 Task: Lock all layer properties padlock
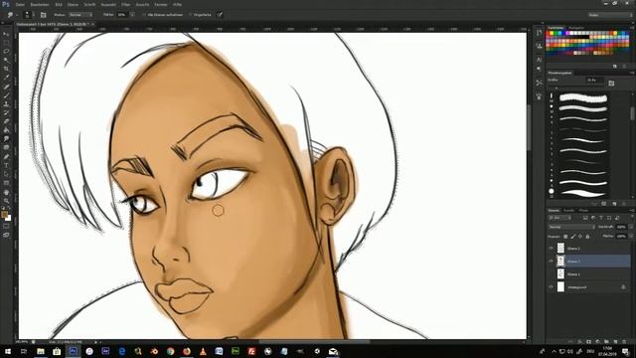click(x=587, y=237)
